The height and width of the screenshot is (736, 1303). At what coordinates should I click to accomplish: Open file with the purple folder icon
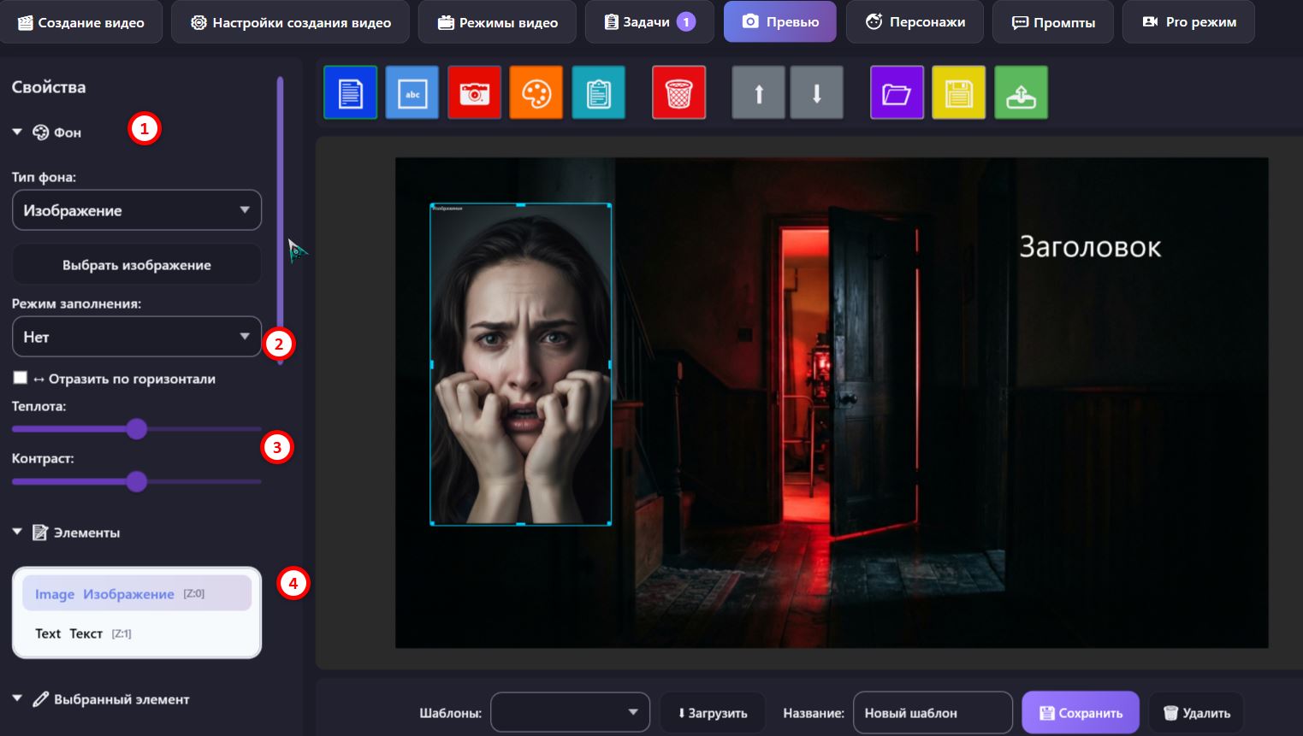[x=897, y=92]
